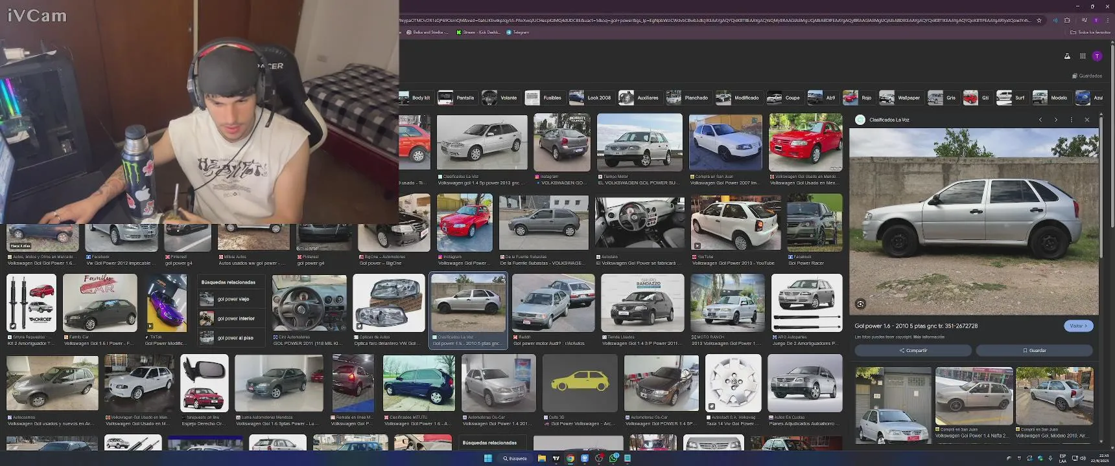Open Autodato steering wheel interior thumbnail

pos(639,223)
